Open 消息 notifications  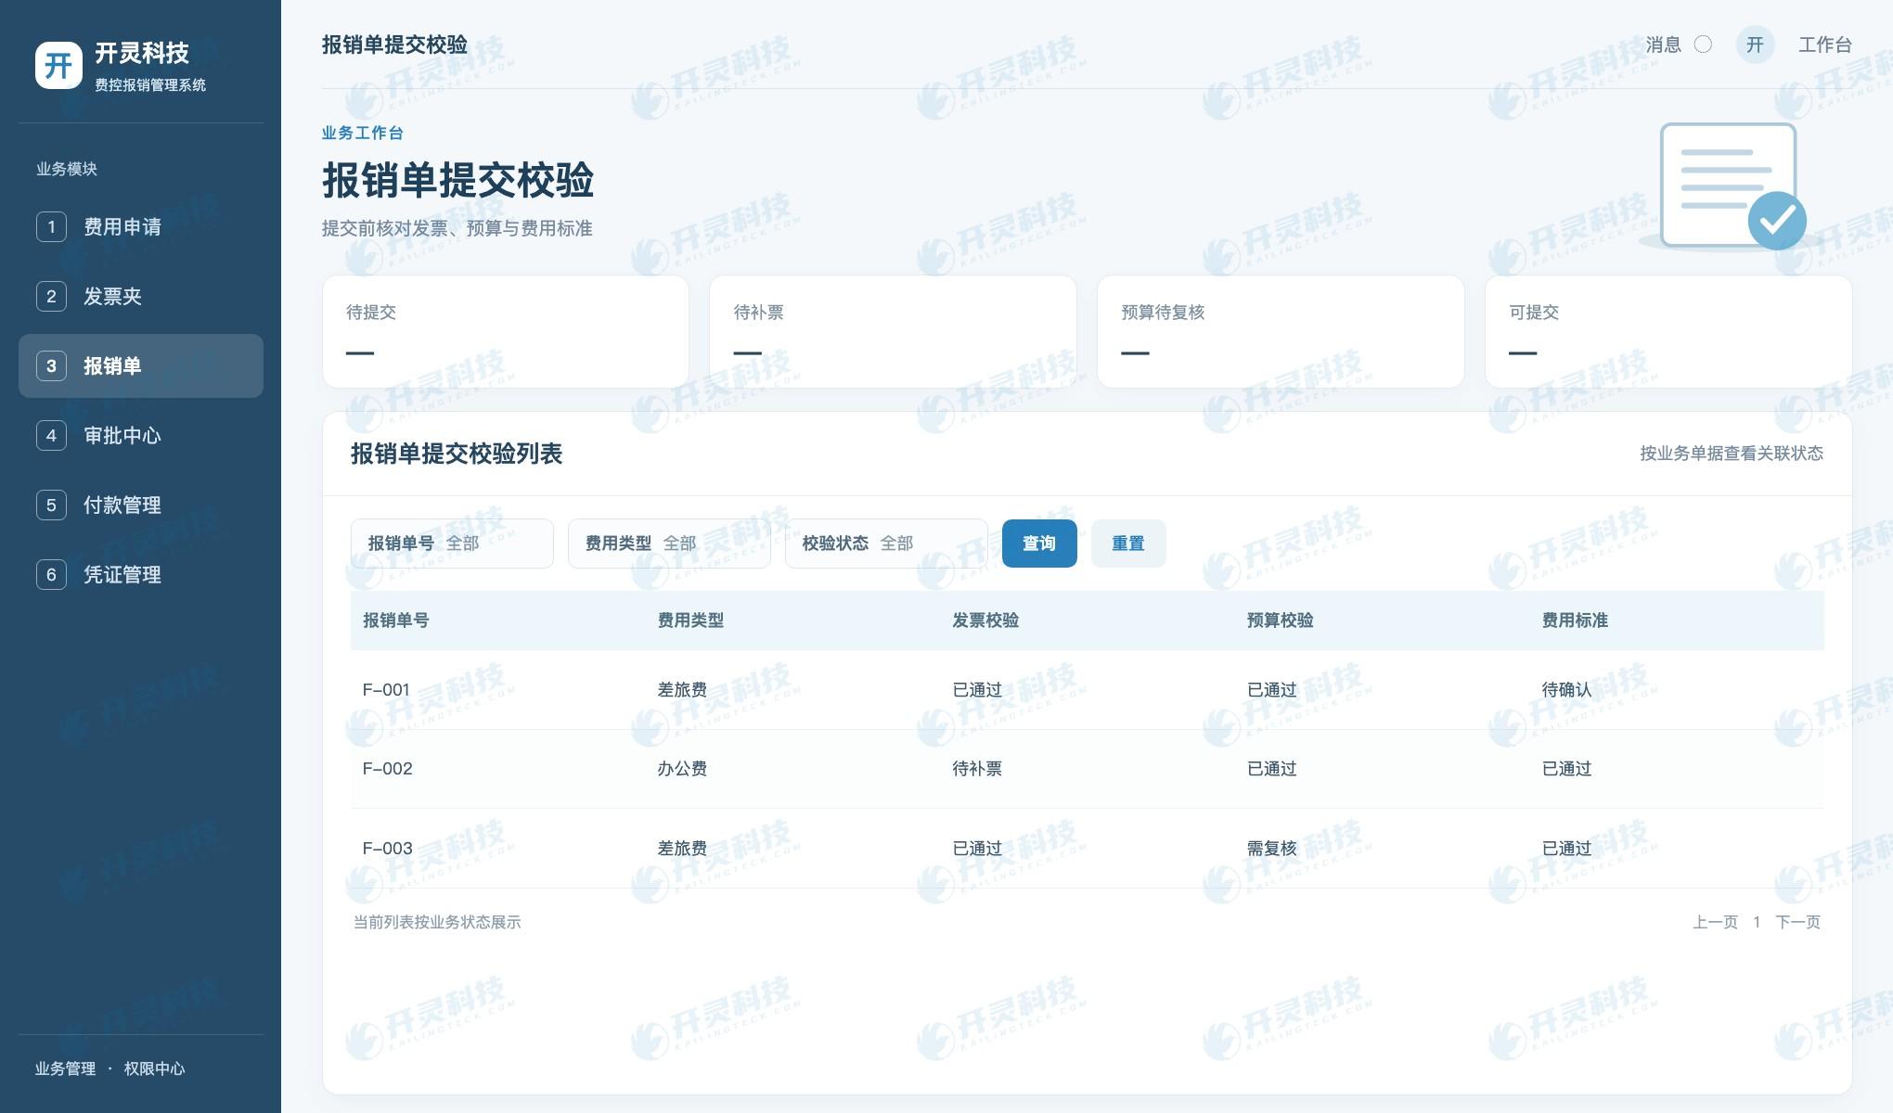tap(1663, 45)
